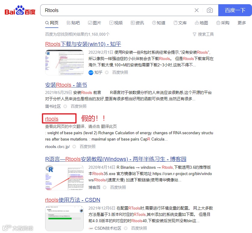Open the 采购 tab
Screen dimensions: 252x233
(x=223, y=23)
